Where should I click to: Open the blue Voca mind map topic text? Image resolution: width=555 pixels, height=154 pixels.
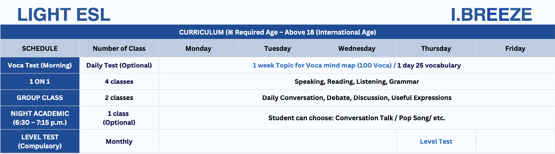[x=322, y=65]
